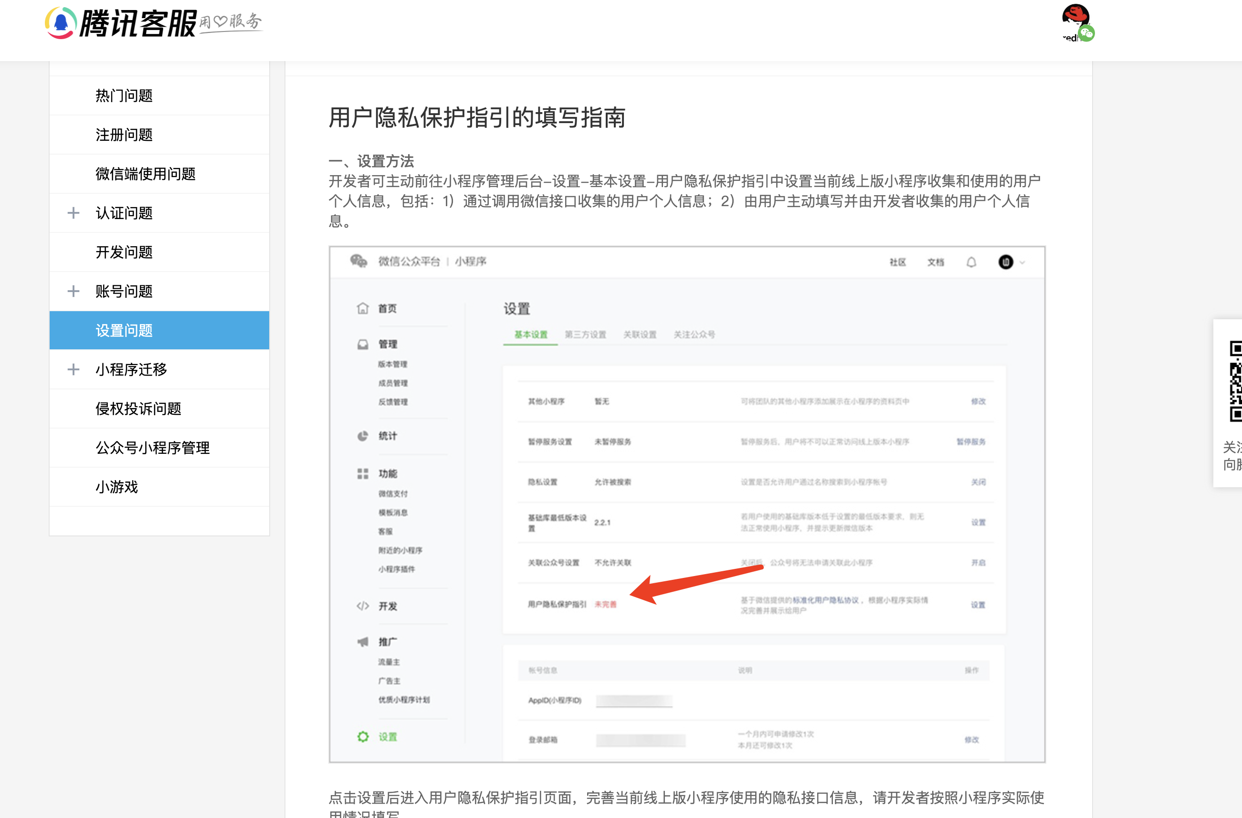Expand the 账号问题 category
Image resolution: width=1242 pixels, height=818 pixels.
pyautogui.click(x=74, y=291)
